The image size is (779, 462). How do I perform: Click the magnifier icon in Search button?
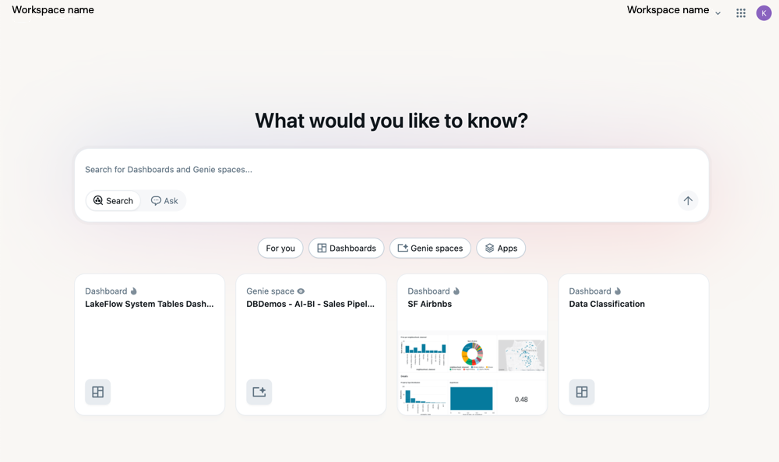[x=98, y=200]
